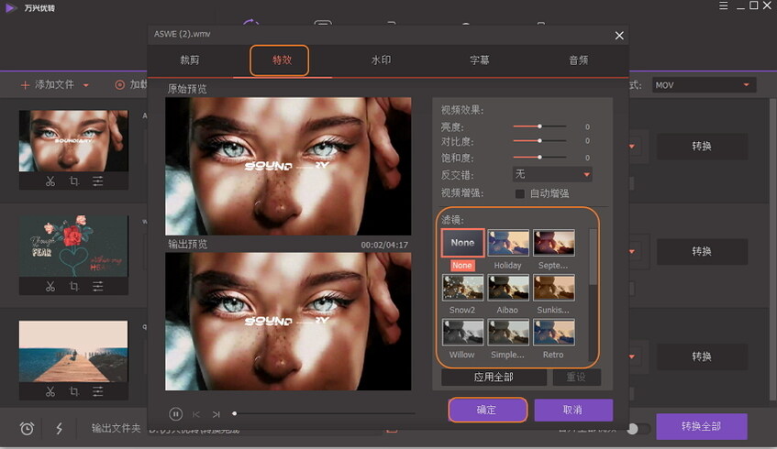Adjust the 对比度 contrast slider

pyautogui.click(x=539, y=141)
